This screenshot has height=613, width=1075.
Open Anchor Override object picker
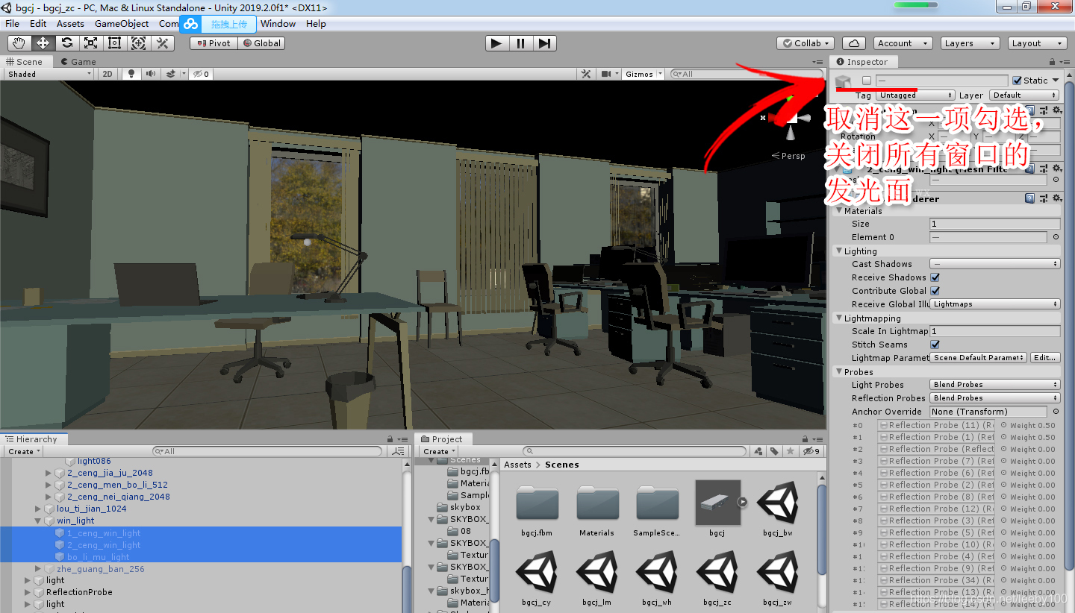1056,412
